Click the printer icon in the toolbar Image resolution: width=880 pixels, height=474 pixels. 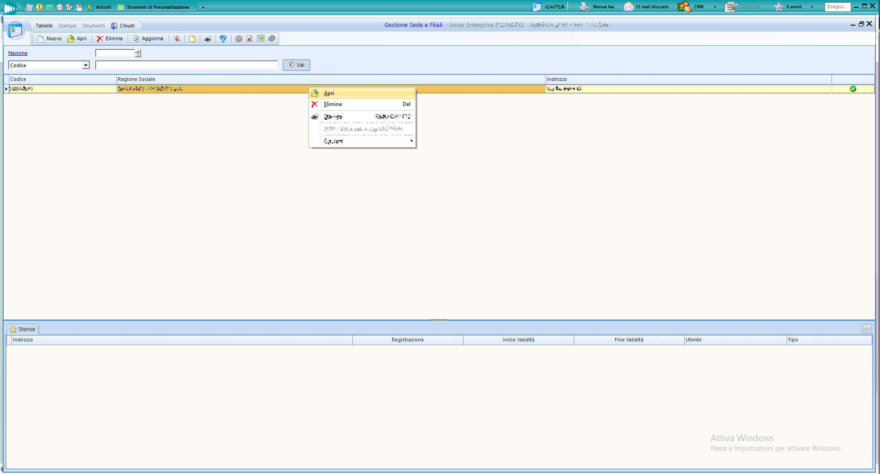(x=208, y=39)
